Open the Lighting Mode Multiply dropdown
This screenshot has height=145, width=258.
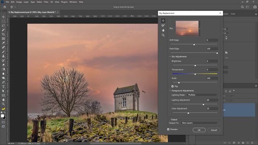point(203,95)
